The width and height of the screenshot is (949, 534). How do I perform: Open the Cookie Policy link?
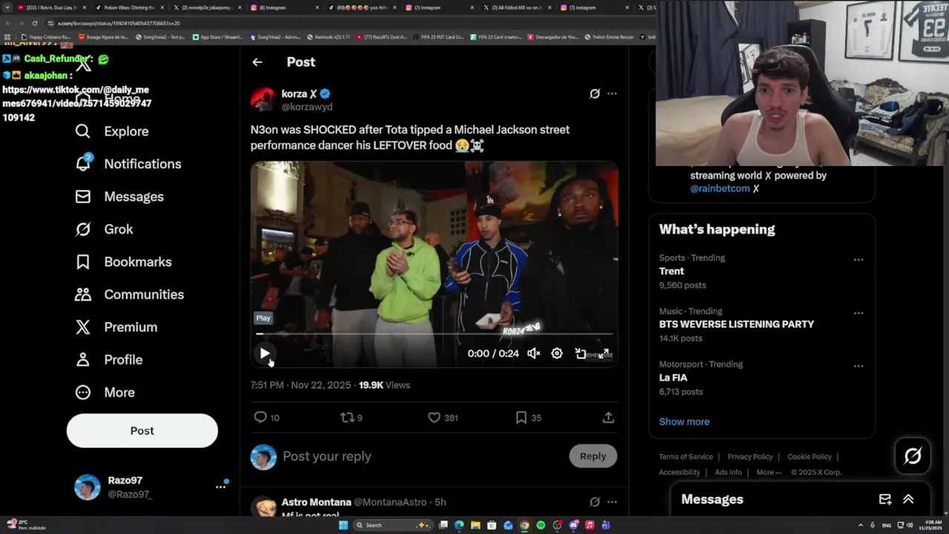point(810,457)
